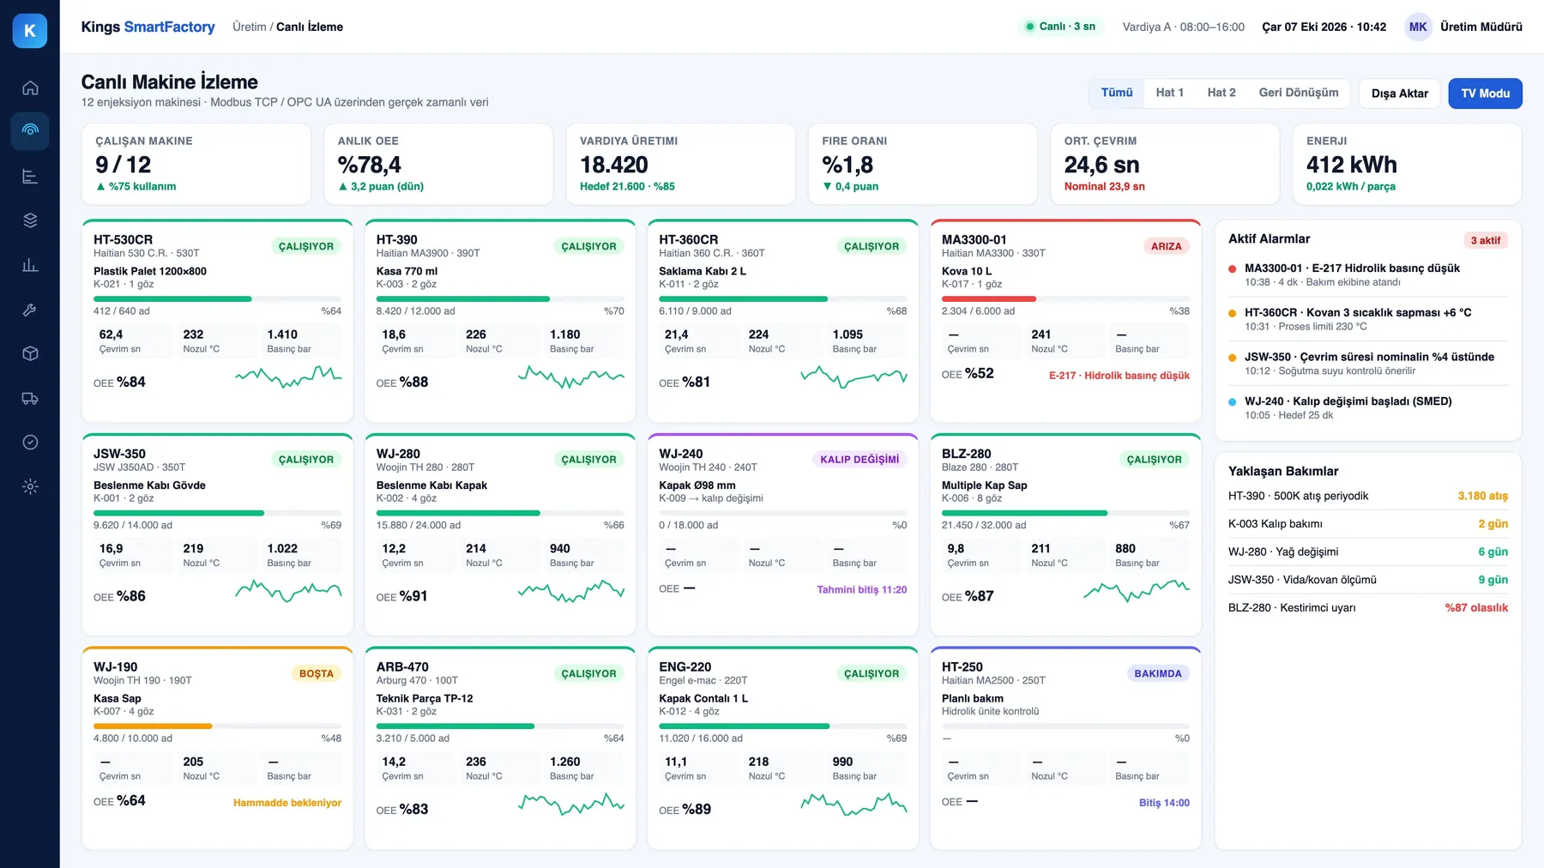Click the BOŞTA badge on WJ-190
This screenshot has width=1544, height=868.
point(317,674)
